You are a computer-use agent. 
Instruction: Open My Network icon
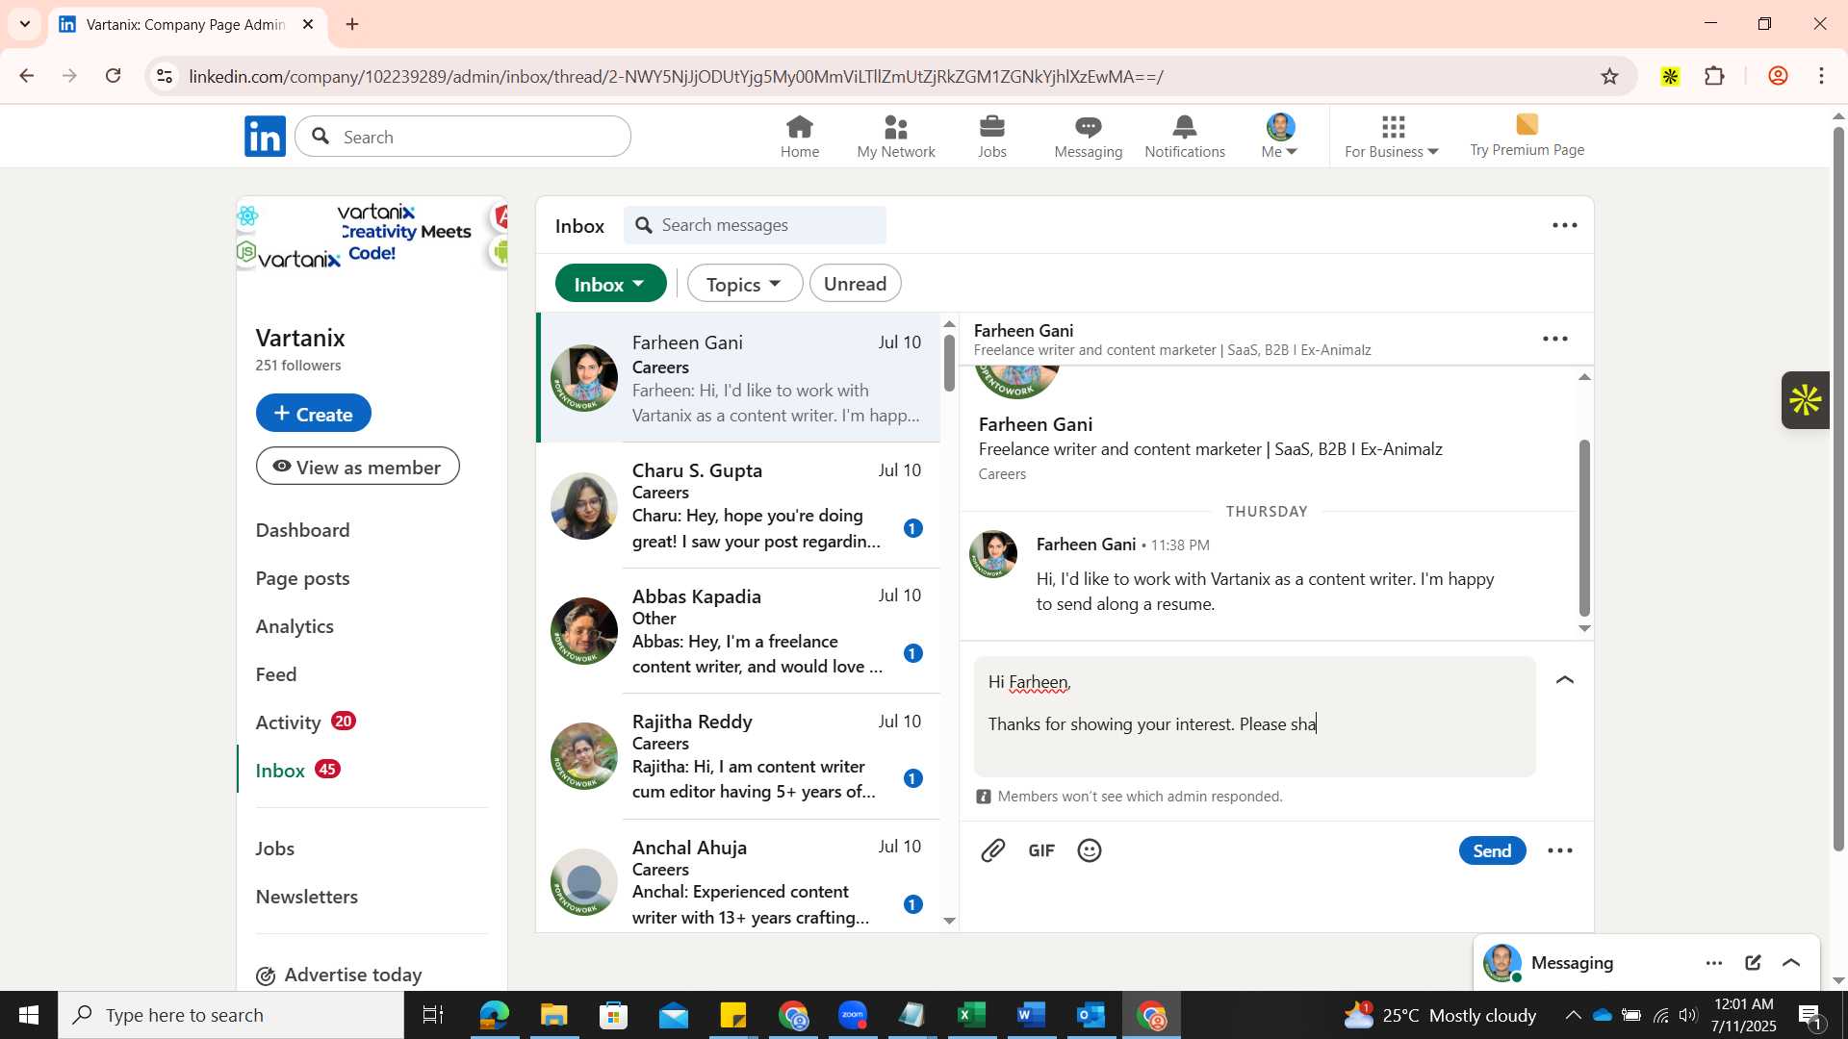point(896,137)
